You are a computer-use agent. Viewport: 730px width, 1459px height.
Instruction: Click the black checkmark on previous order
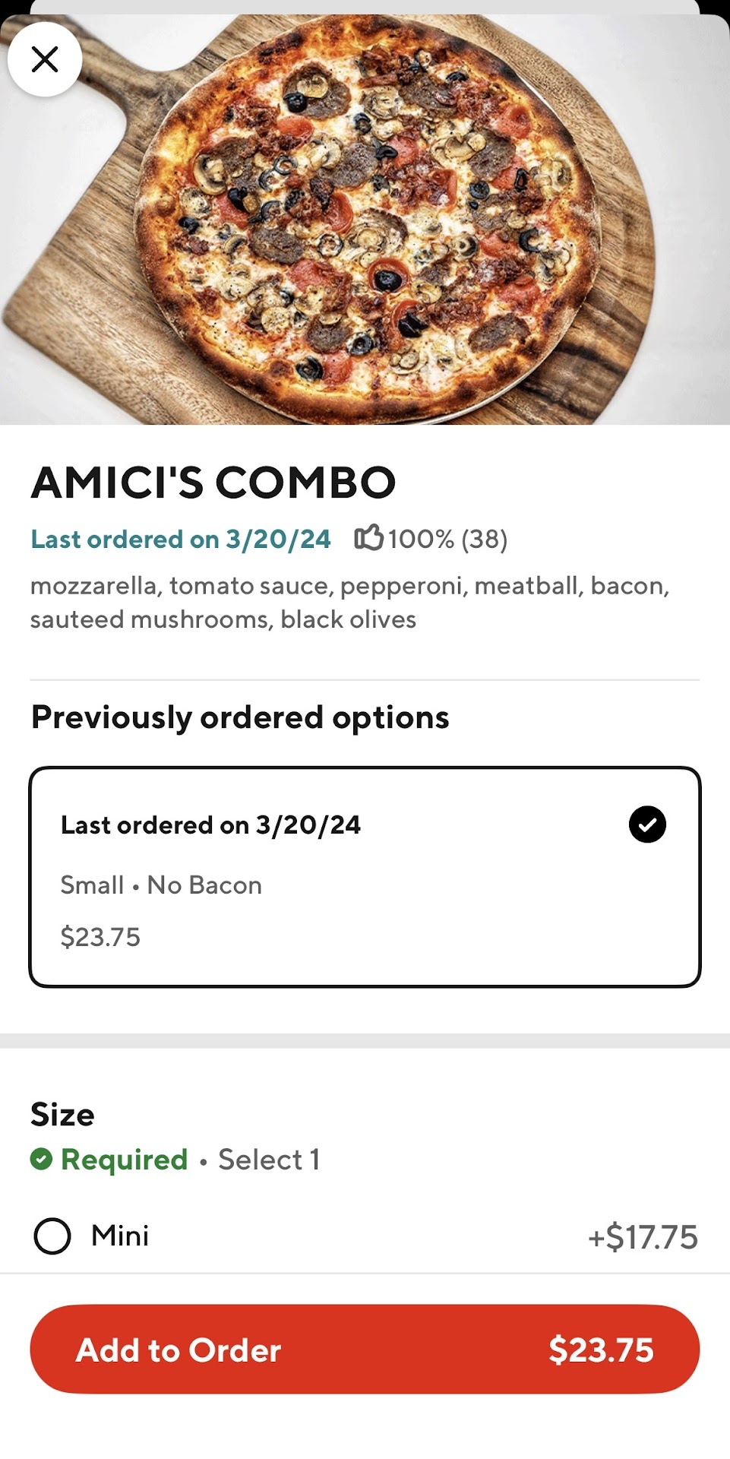[x=647, y=824]
